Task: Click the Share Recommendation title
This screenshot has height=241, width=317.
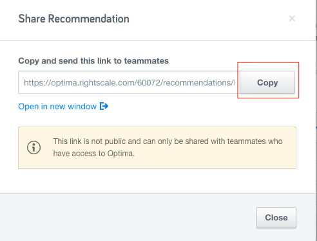Action: click(x=73, y=19)
